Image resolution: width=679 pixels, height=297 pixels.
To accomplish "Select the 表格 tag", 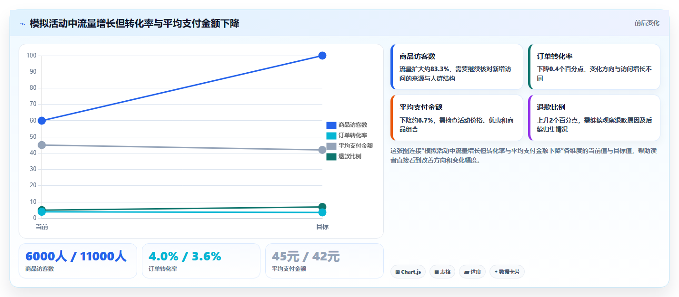I will (x=442, y=272).
